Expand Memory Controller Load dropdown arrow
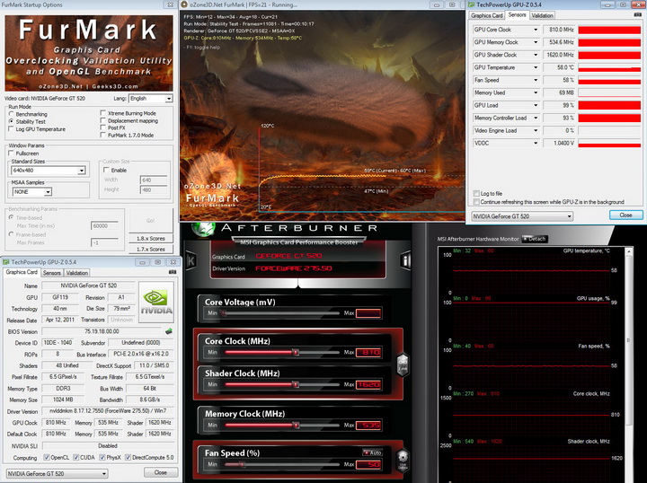647x483 pixels. [x=536, y=118]
